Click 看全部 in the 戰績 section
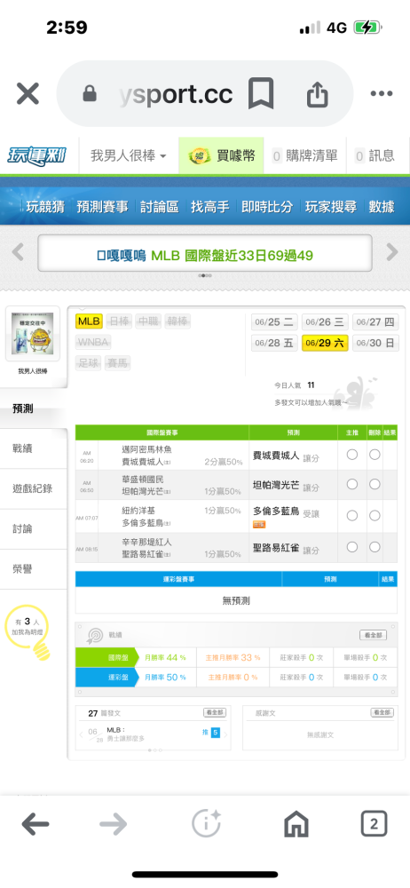 tap(374, 635)
